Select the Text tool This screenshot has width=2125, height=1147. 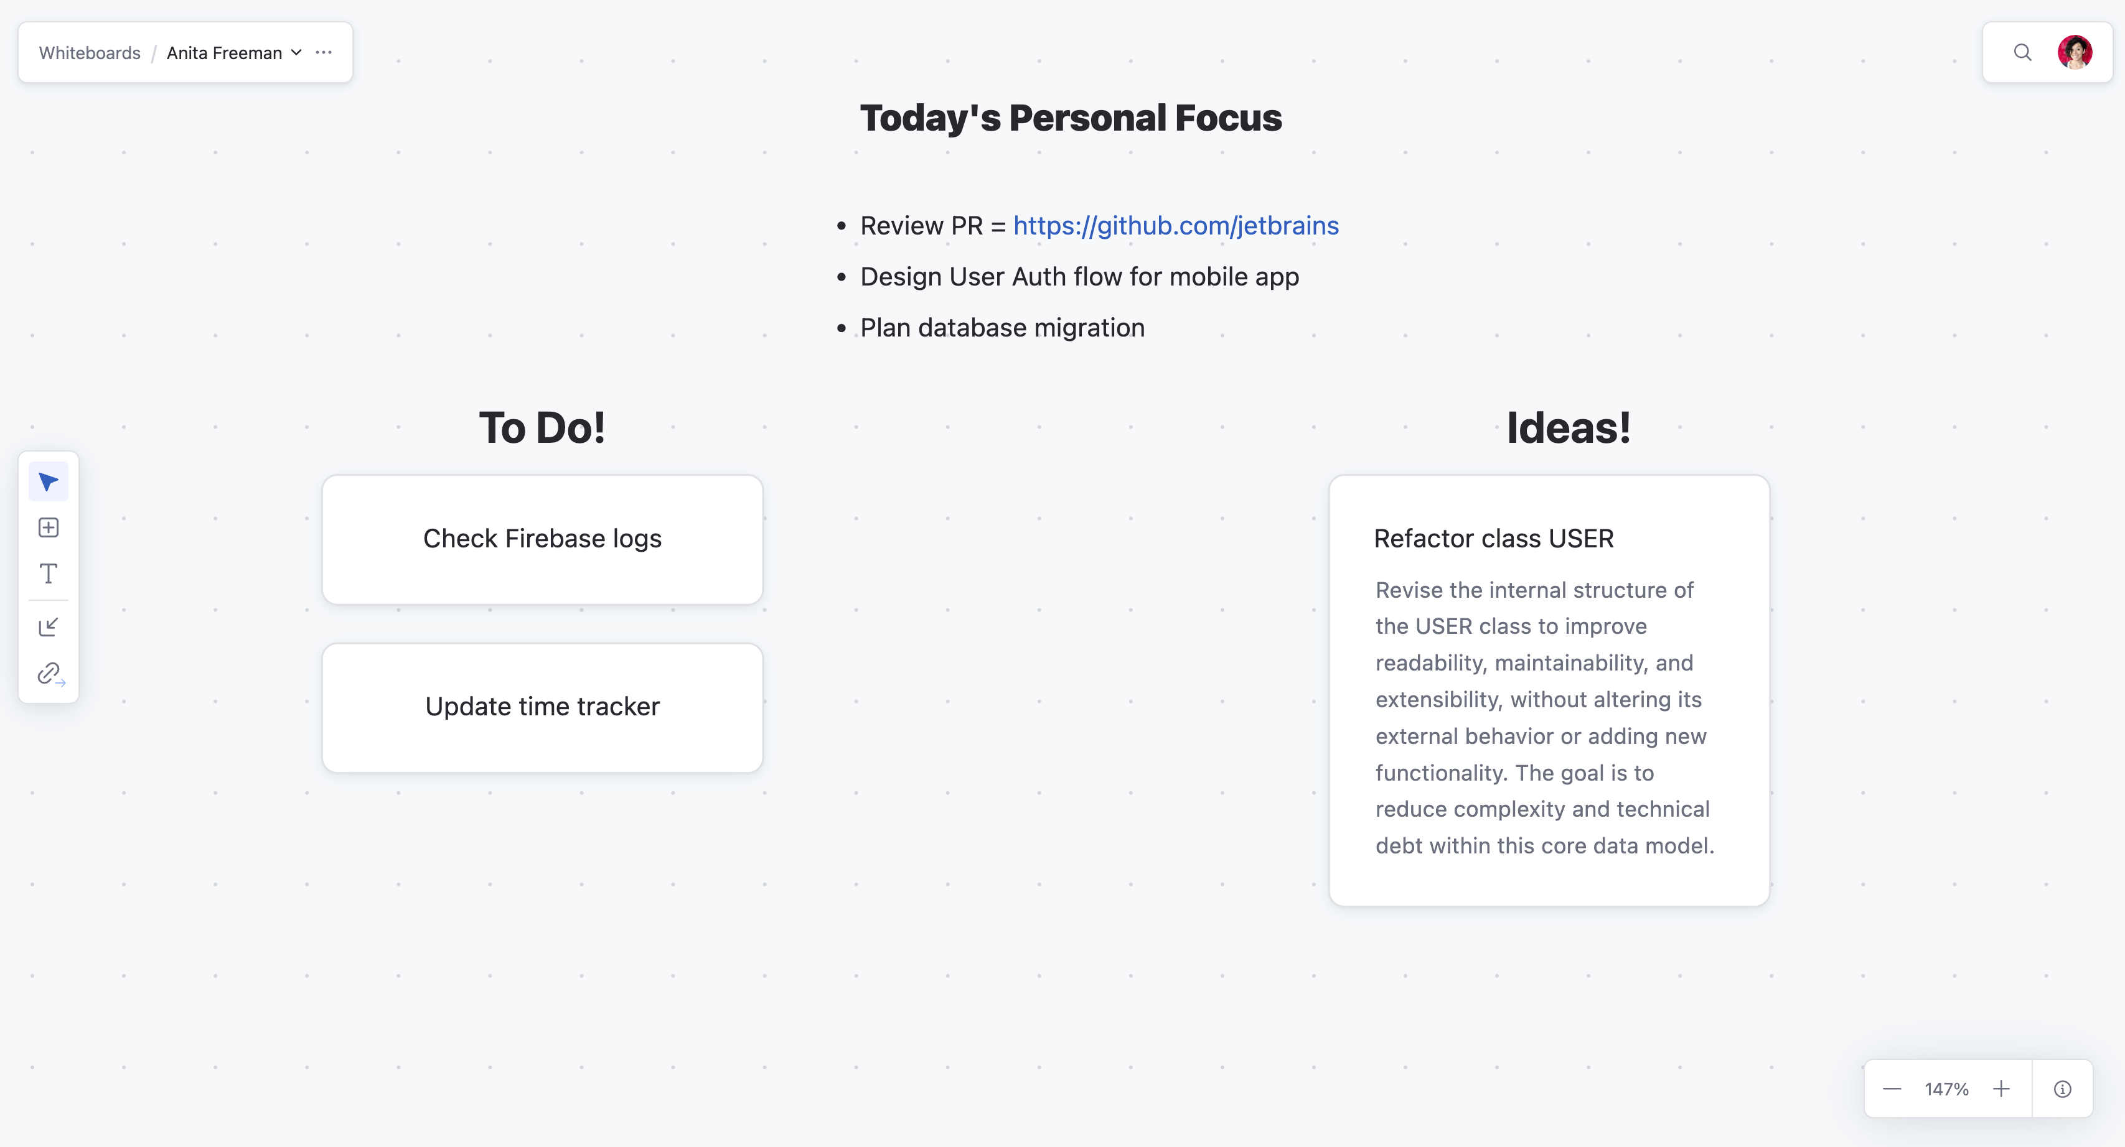[x=49, y=574]
